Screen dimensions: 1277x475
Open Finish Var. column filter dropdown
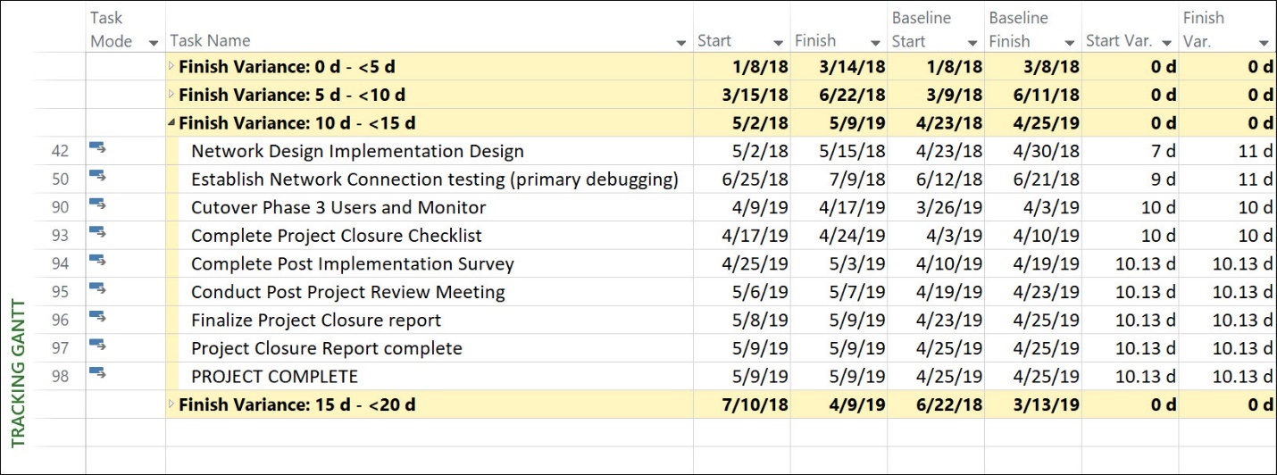click(x=1264, y=42)
